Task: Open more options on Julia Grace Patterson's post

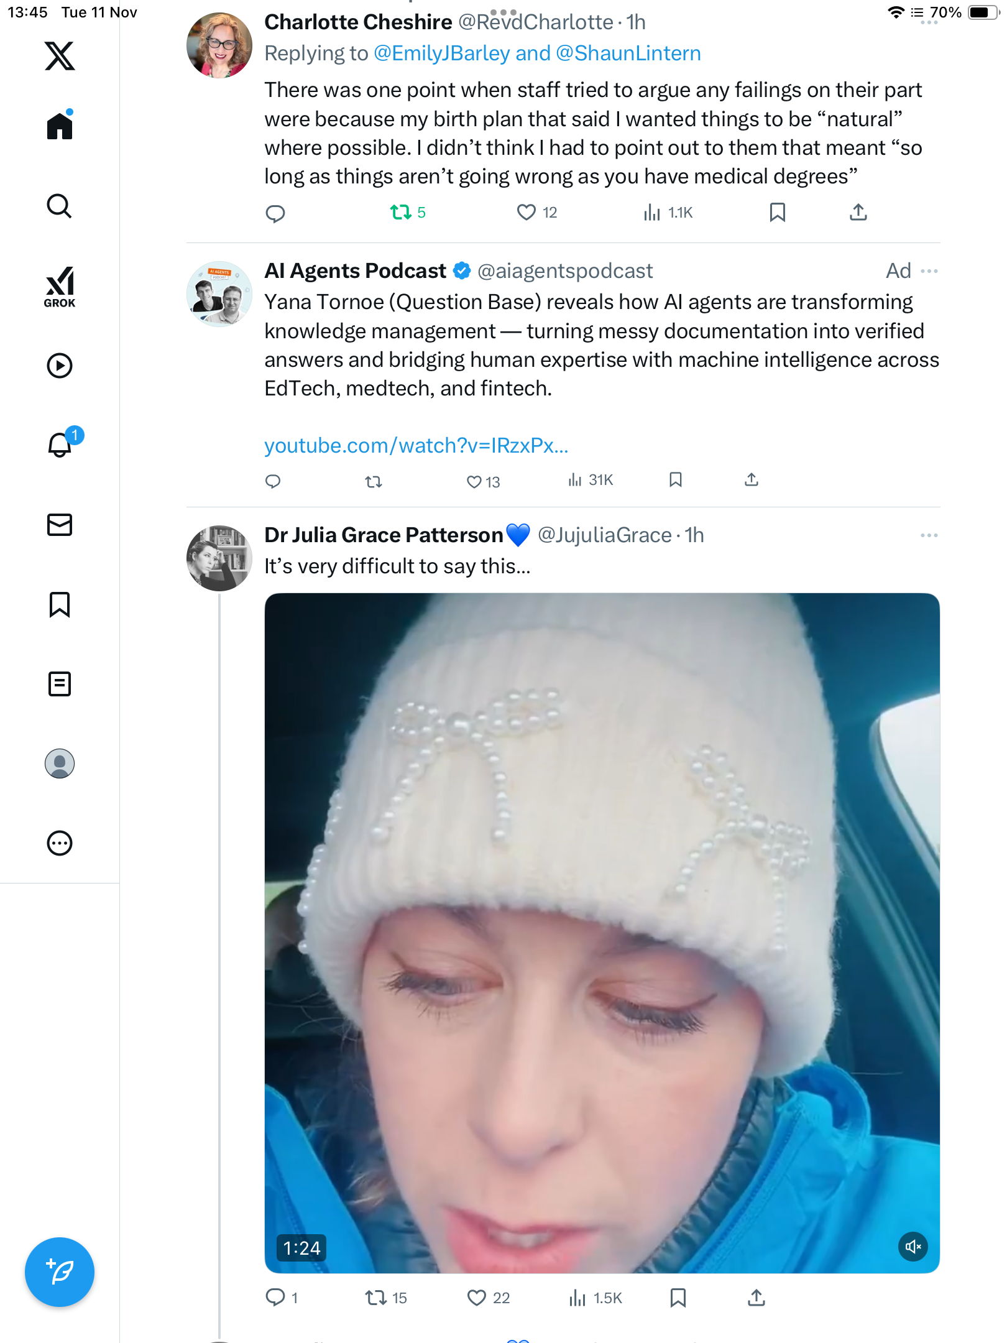Action: (929, 535)
